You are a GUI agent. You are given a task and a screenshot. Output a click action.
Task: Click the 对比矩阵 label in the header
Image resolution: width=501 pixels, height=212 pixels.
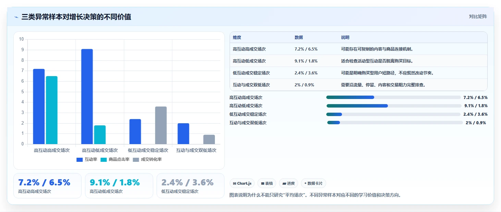(478, 16)
